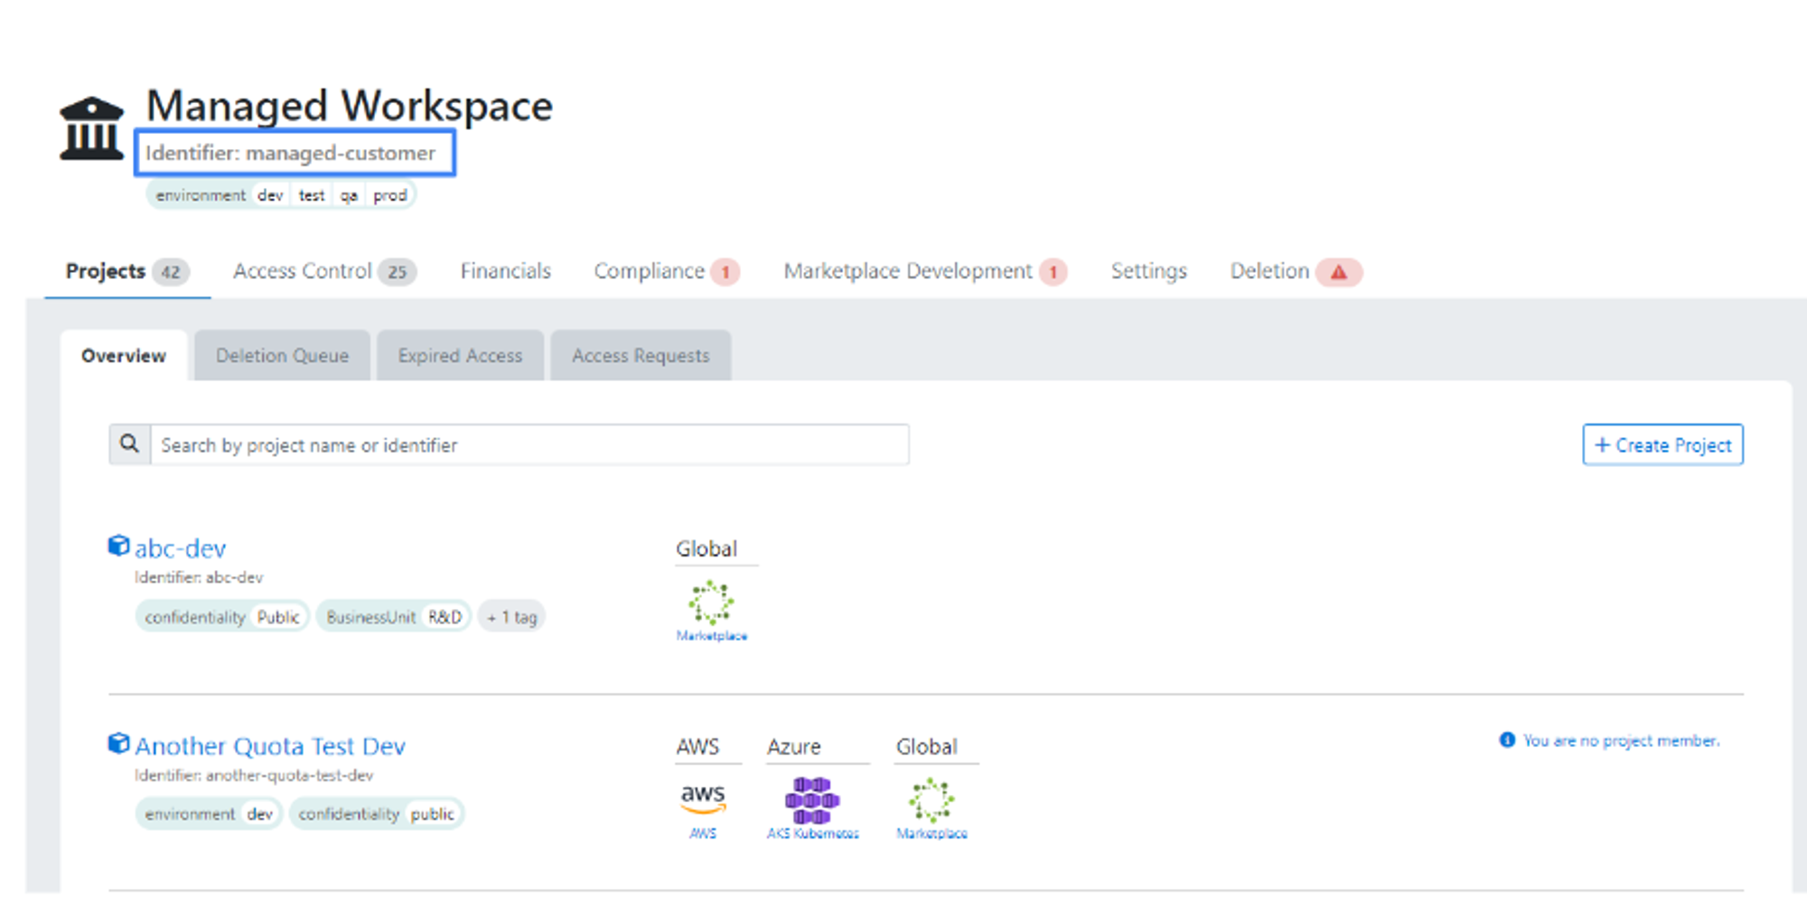The width and height of the screenshot is (1807, 916).
Task: Select the Overview sub-tab
Action: [124, 355]
